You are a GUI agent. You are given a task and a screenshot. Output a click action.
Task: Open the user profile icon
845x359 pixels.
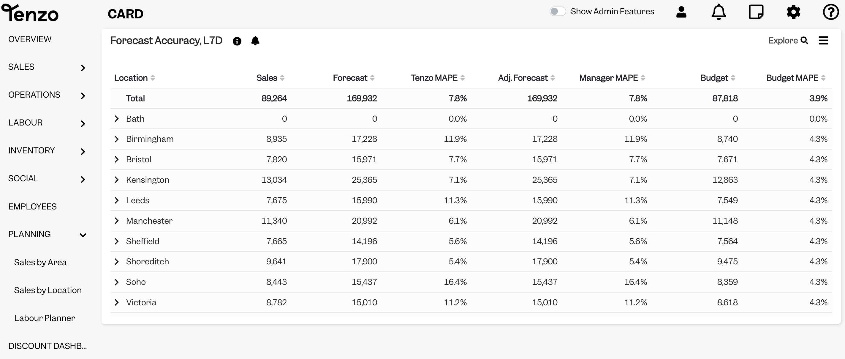pyautogui.click(x=681, y=12)
